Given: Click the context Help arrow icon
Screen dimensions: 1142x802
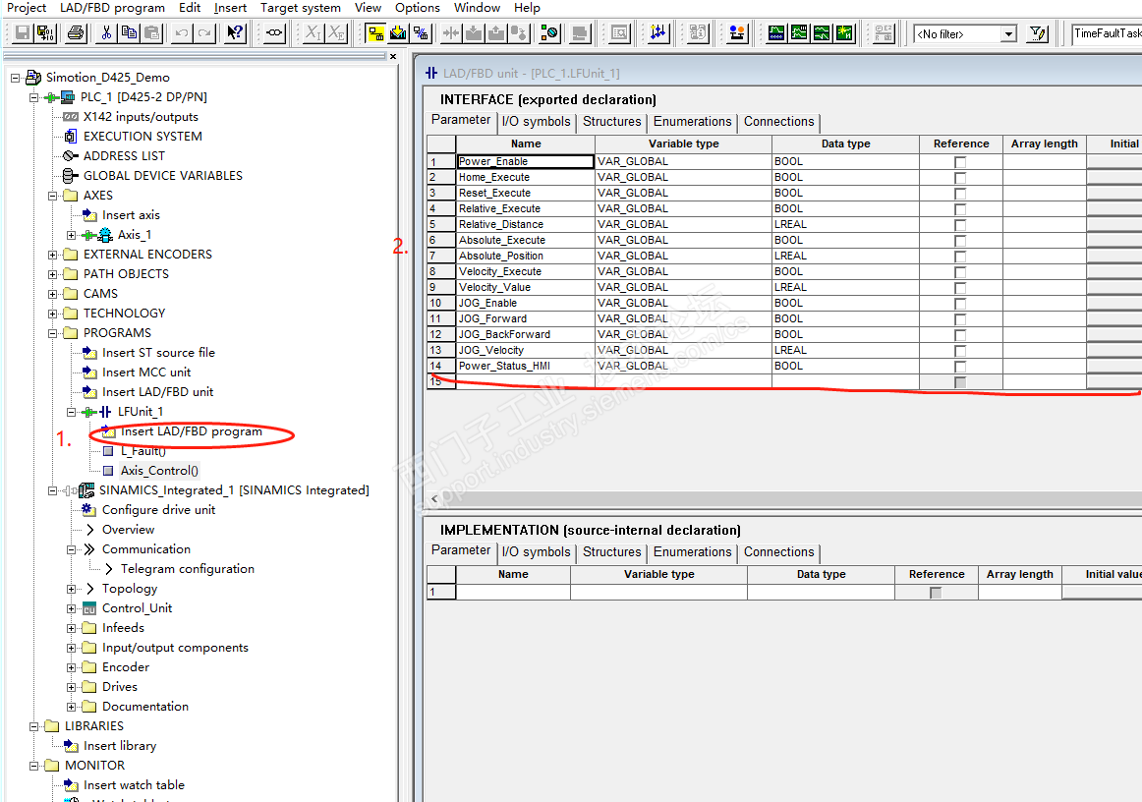Looking at the screenshot, I should point(235,33).
